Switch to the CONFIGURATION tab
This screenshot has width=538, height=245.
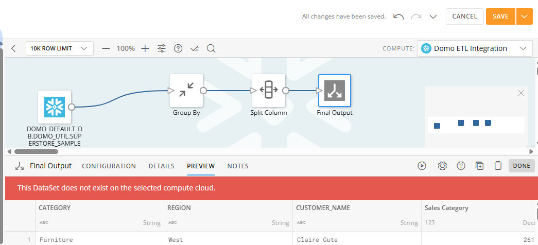click(109, 166)
